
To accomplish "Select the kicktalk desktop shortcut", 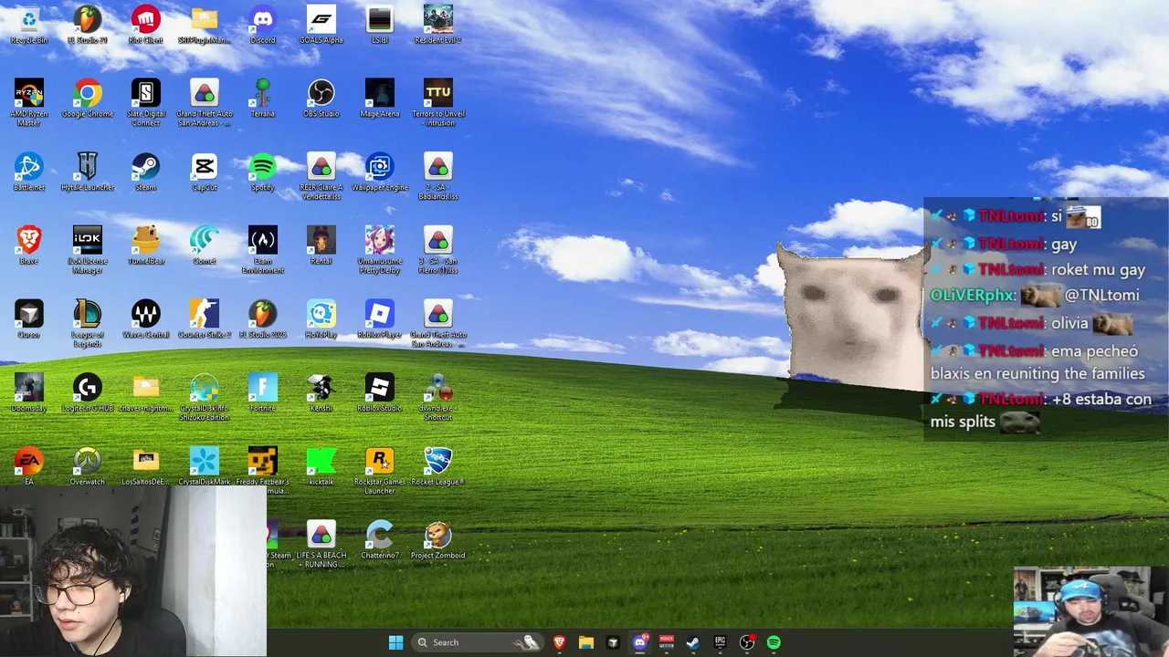I will click(x=321, y=466).
